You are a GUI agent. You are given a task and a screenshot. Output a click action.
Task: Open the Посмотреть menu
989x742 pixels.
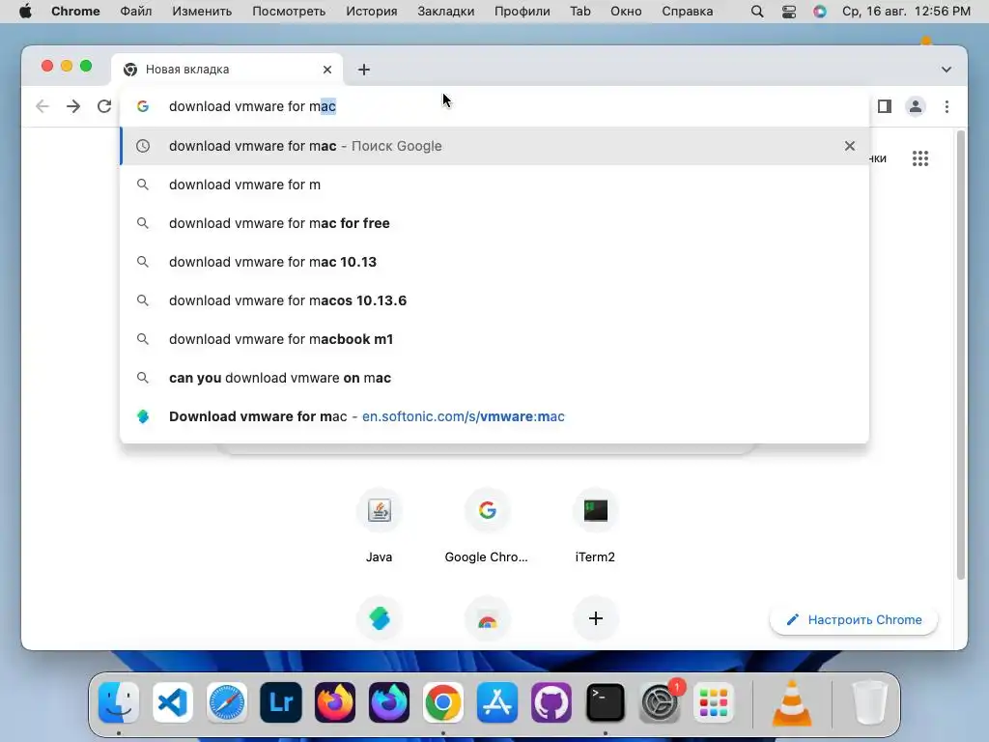click(289, 12)
